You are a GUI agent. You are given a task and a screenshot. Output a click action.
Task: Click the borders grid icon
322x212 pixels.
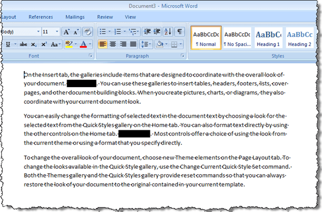[174, 44]
